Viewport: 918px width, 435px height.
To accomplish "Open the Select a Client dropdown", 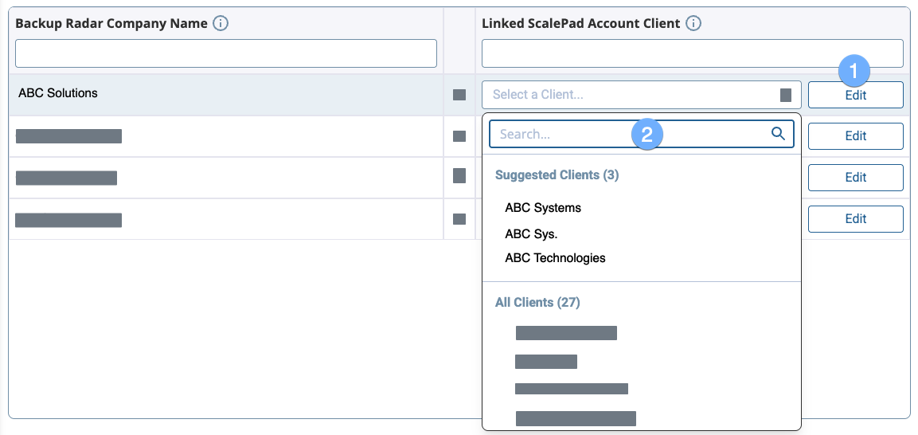I will tap(629, 95).
